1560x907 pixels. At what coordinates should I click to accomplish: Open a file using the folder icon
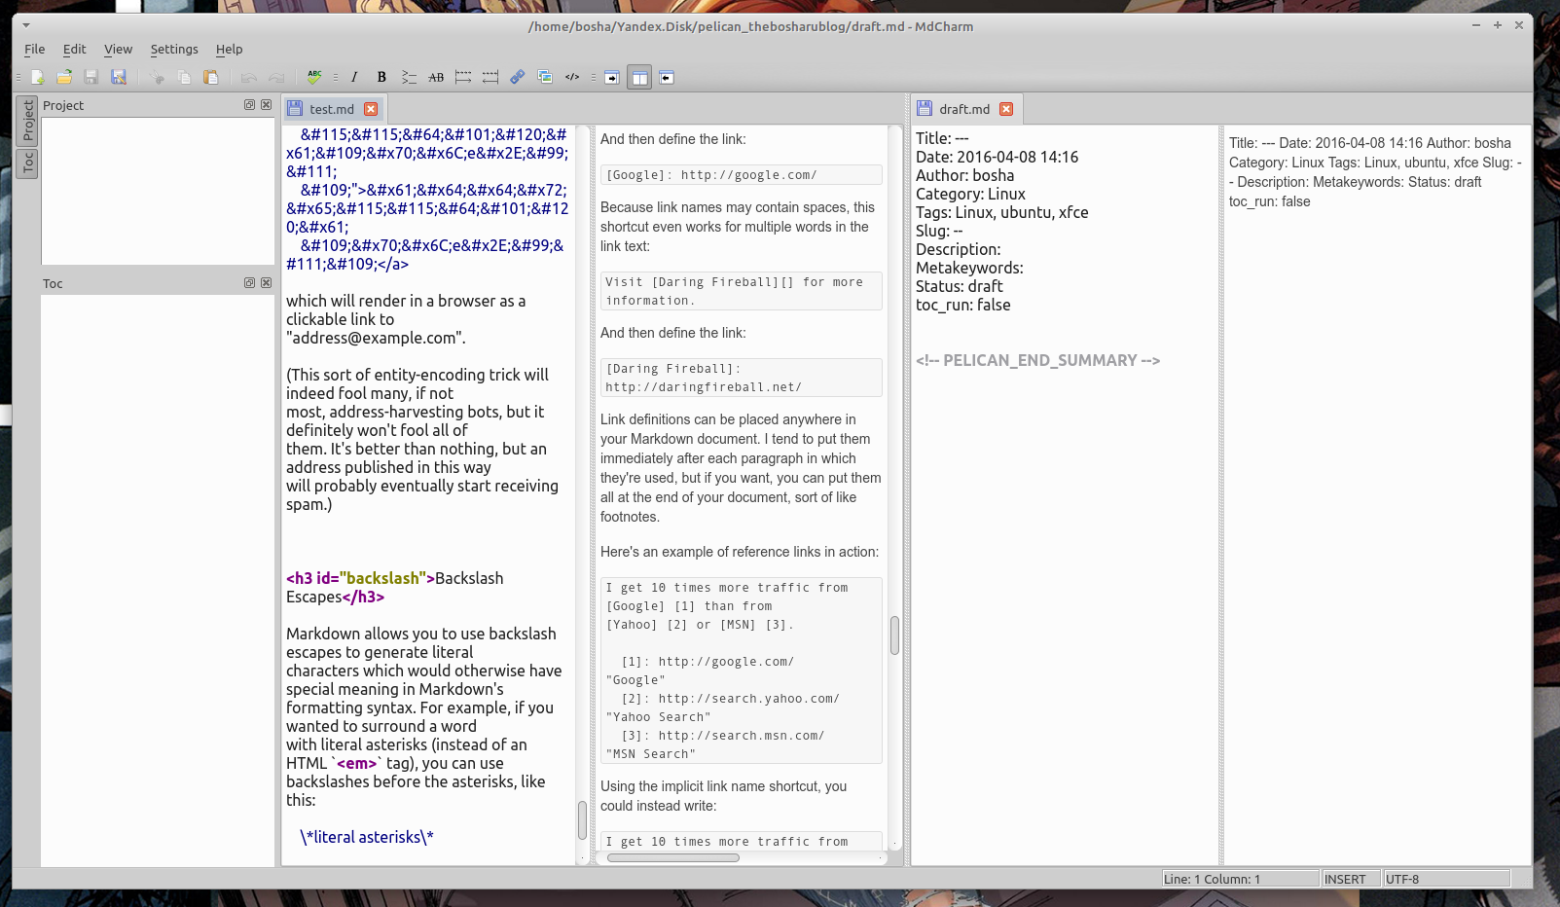pyautogui.click(x=64, y=77)
